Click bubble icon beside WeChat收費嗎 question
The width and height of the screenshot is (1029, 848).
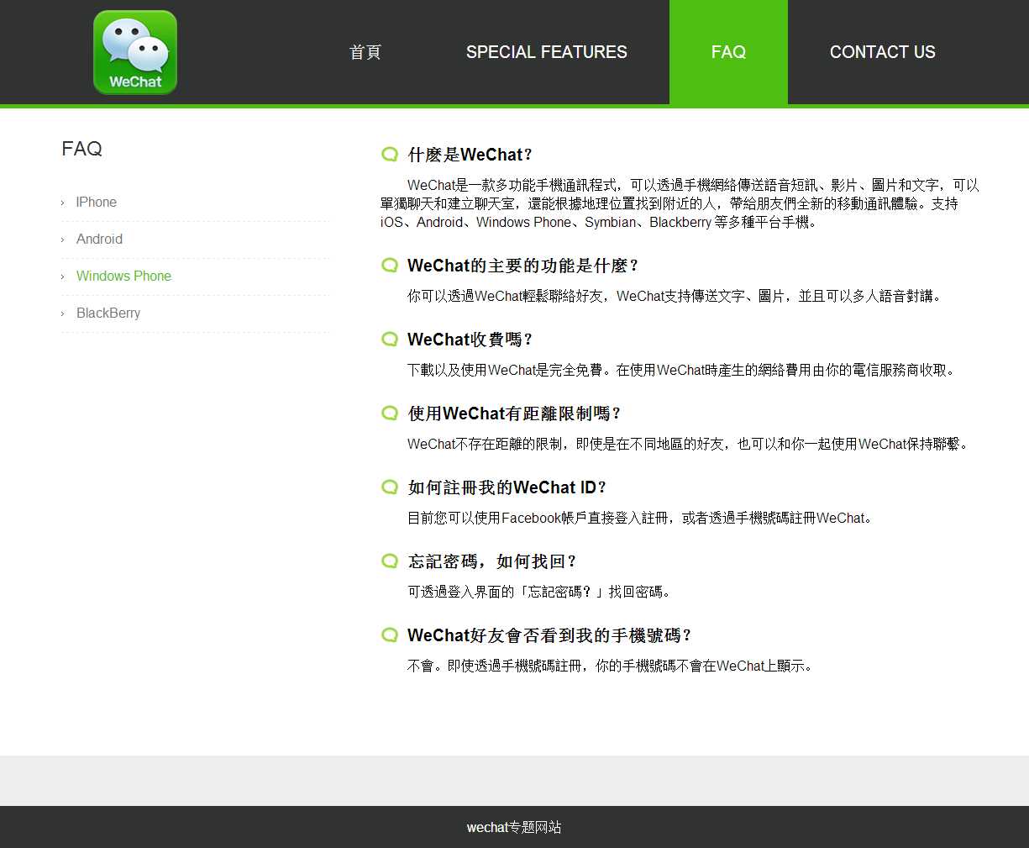(x=390, y=339)
